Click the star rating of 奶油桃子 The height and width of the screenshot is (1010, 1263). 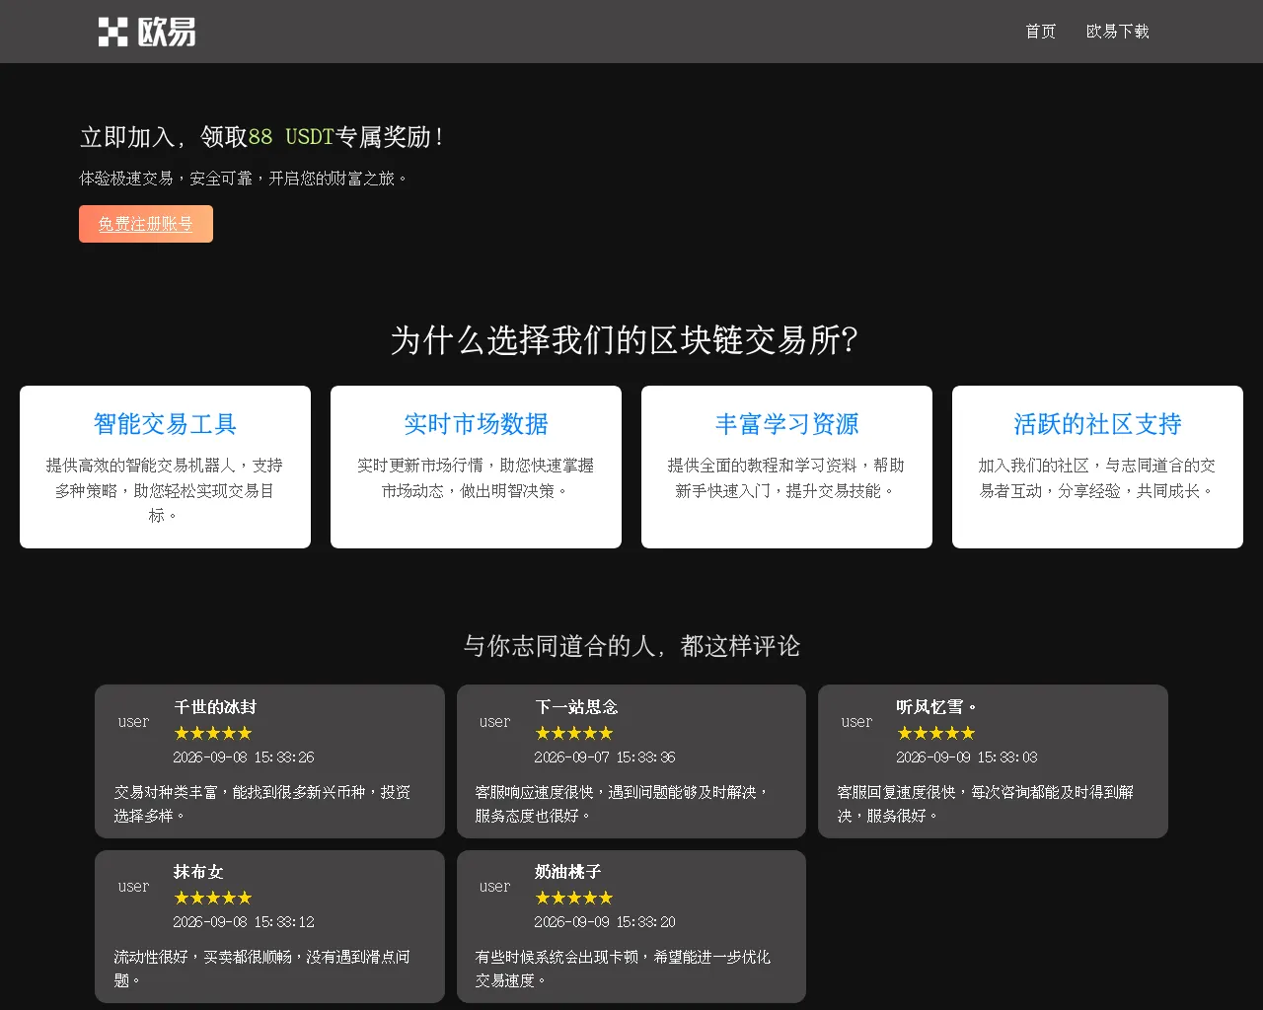tap(574, 898)
